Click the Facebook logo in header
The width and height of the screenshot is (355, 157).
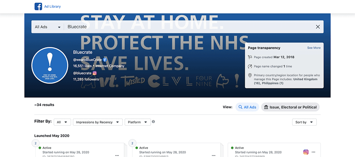click(38, 6)
